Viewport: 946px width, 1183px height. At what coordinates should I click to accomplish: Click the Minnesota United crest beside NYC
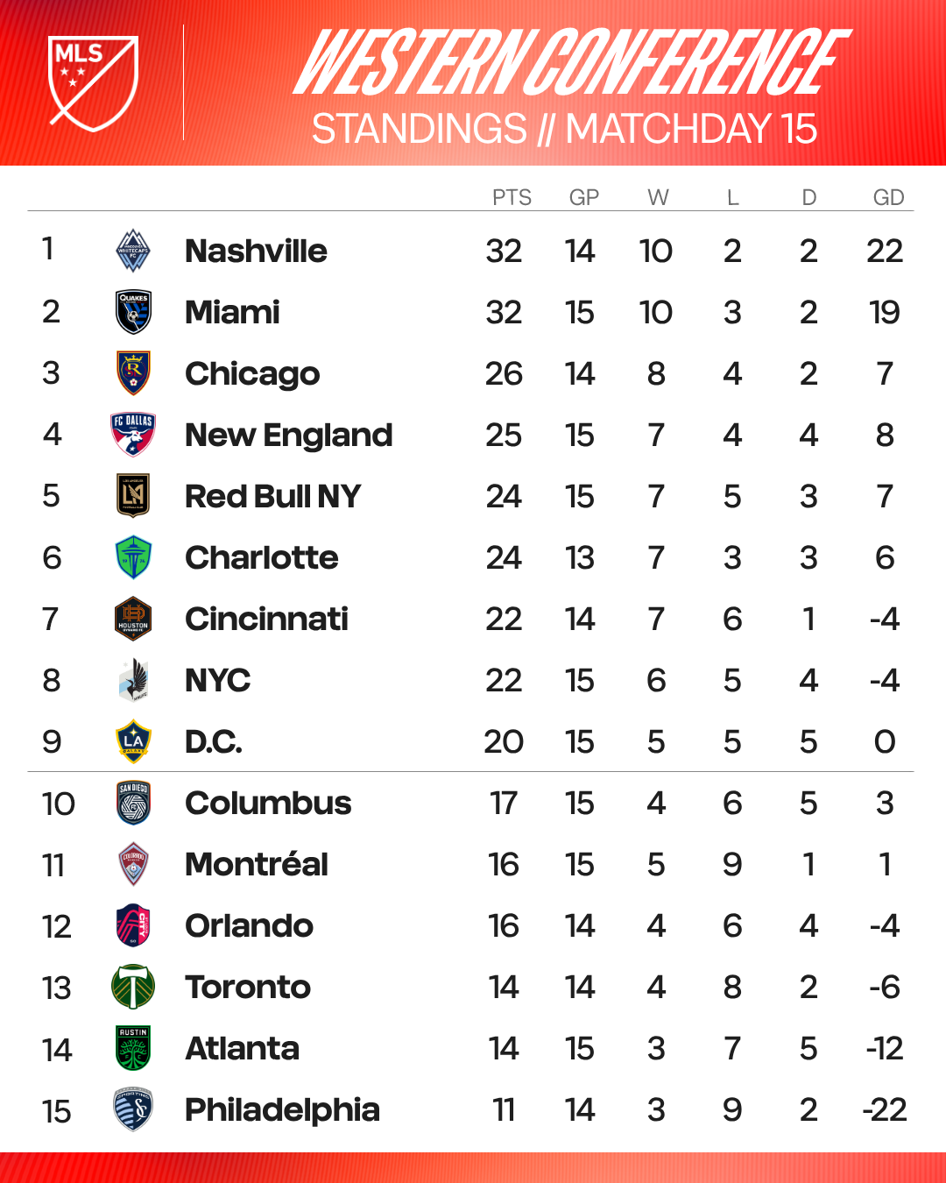[x=134, y=680]
